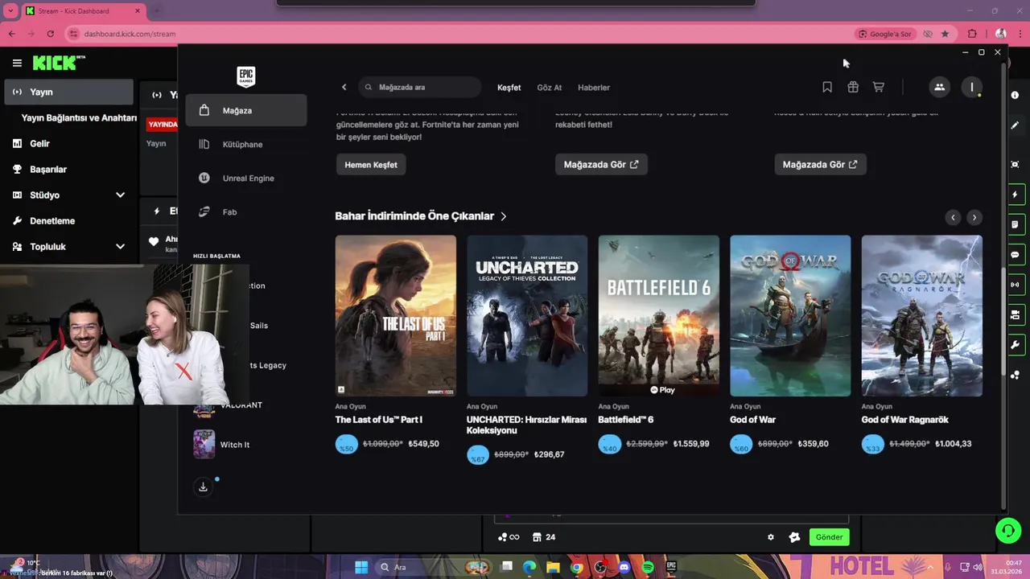1030x579 pixels.
Task: Open Epic shopping cart
Action: point(879,87)
